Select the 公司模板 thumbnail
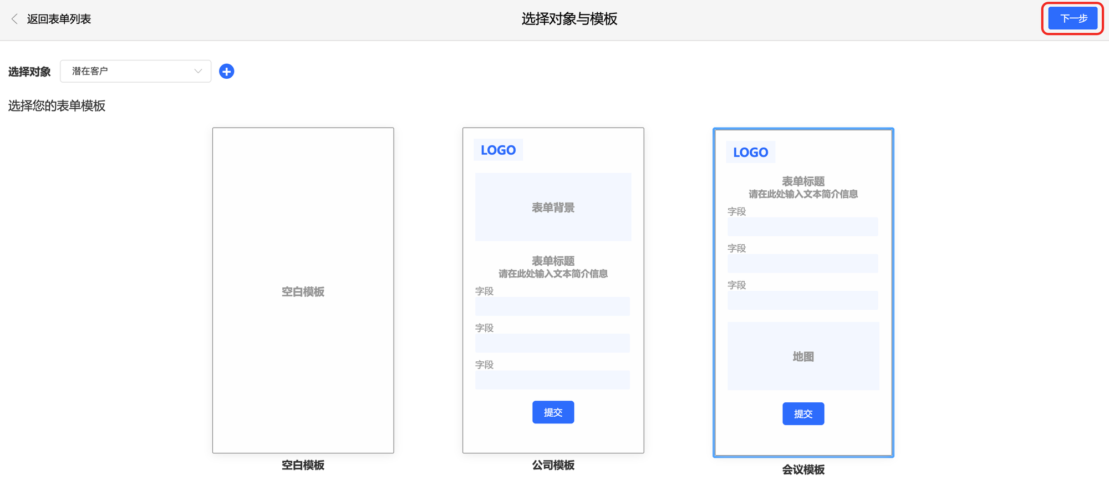 pos(553,290)
